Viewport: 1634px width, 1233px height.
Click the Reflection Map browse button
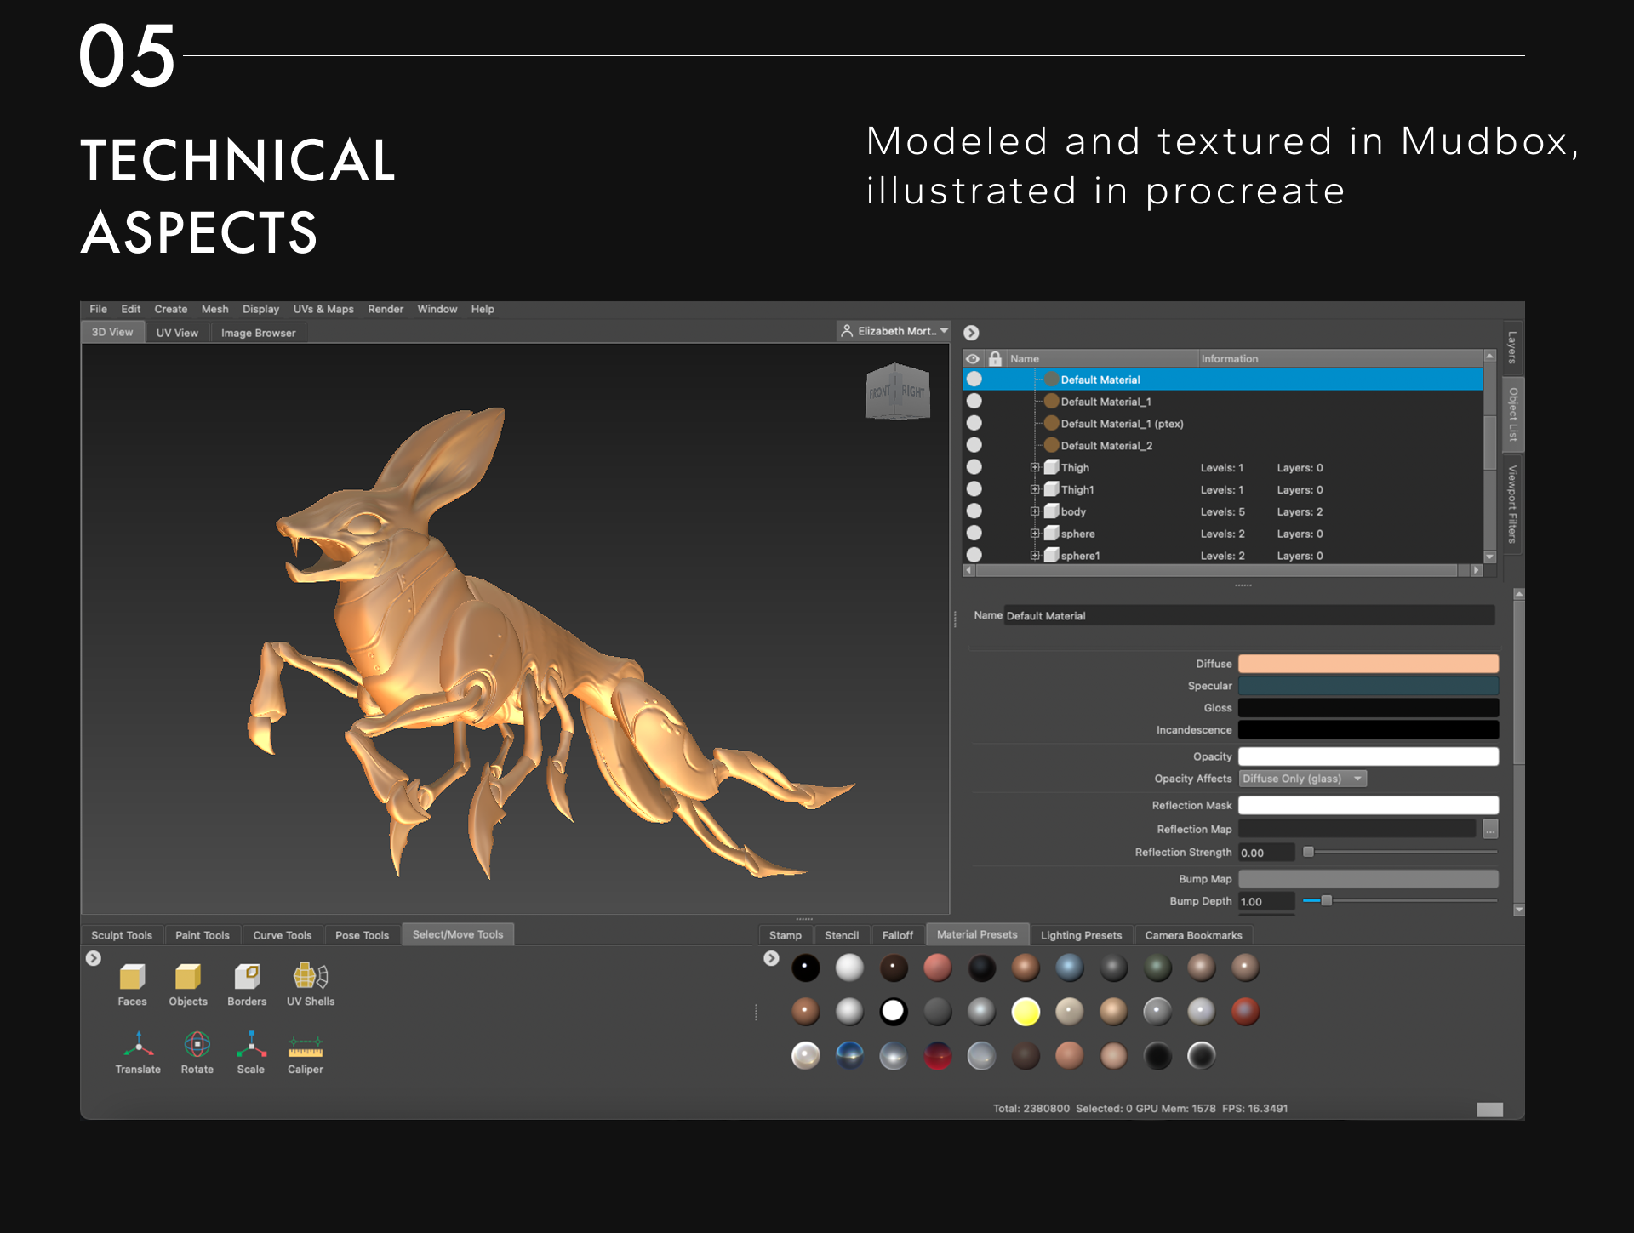tap(1490, 829)
